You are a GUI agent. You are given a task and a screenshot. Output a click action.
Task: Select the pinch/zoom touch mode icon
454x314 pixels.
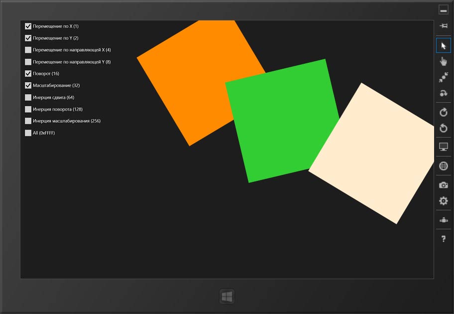pyautogui.click(x=443, y=77)
